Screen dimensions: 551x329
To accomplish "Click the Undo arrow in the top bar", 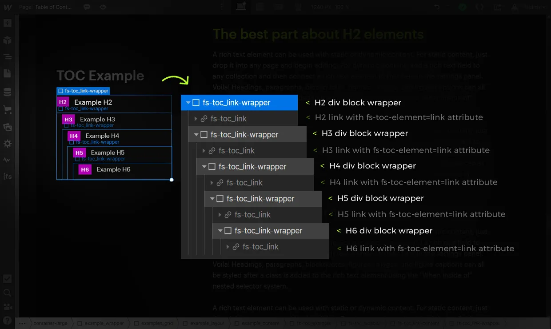I will [x=437, y=7].
